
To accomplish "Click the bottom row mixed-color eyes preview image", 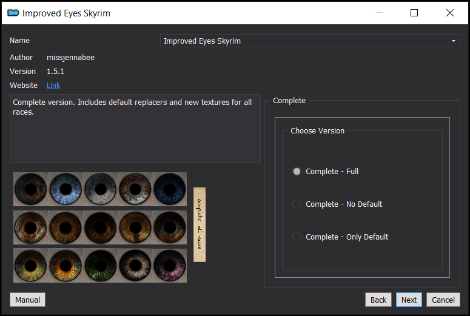I will (x=100, y=266).
